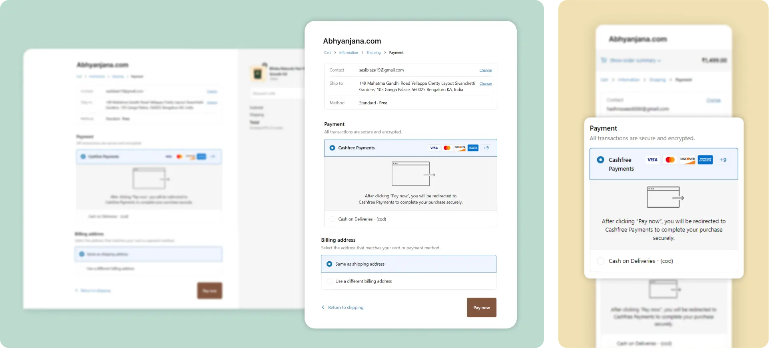Open the Shipping breadcrumb step

click(x=373, y=53)
